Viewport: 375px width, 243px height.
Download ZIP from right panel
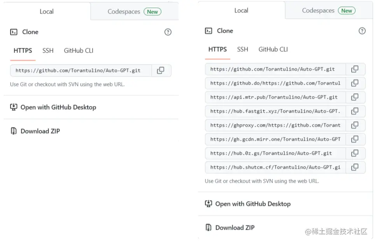(x=235, y=228)
